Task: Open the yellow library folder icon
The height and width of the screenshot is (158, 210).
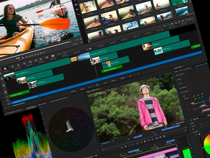Action: [x=5, y=69]
